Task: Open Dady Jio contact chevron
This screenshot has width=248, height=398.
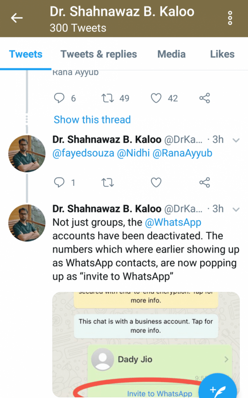Action: 226,360
